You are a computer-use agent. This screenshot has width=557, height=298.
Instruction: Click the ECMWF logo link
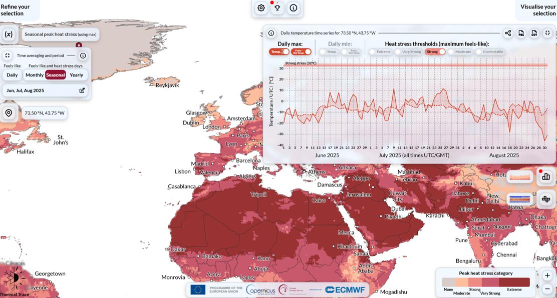click(345, 289)
